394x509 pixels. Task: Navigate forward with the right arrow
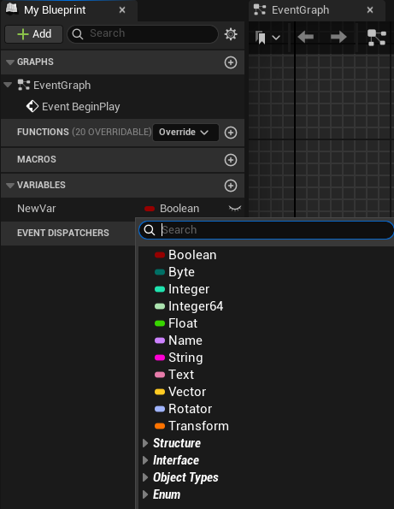[x=338, y=37]
